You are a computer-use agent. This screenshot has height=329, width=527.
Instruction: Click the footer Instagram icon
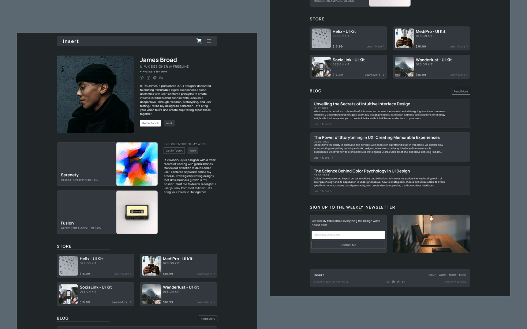pyautogui.click(x=393, y=282)
